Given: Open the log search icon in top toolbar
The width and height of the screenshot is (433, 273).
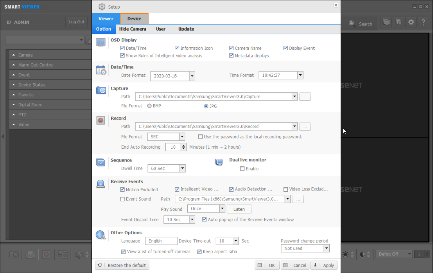Looking at the screenshot, I should pyautogui.click(x=399, y=22).
